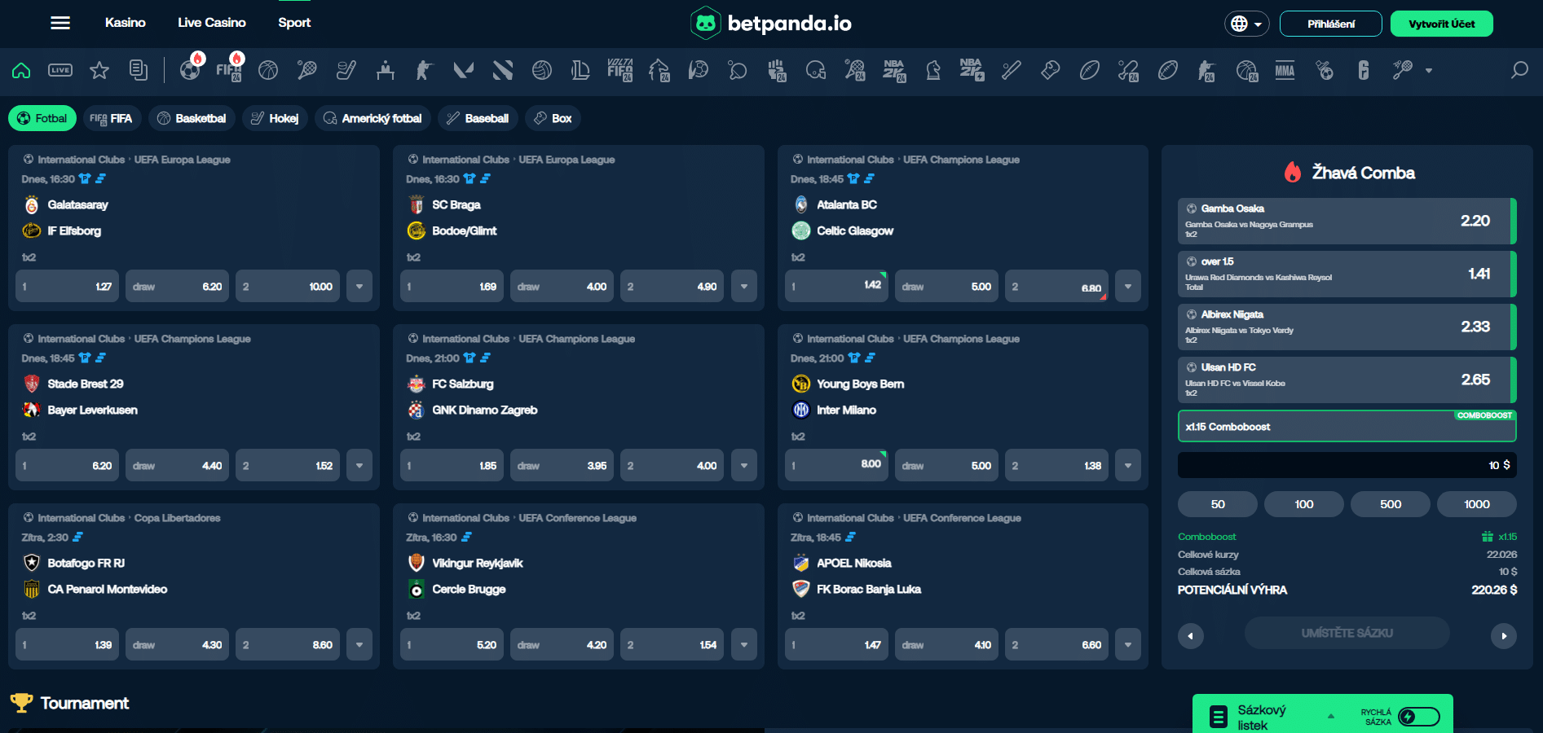Pick Inter Milano win odds 1.38
The width and height of the screenshot is (1543, 733).
(1056, 466)
